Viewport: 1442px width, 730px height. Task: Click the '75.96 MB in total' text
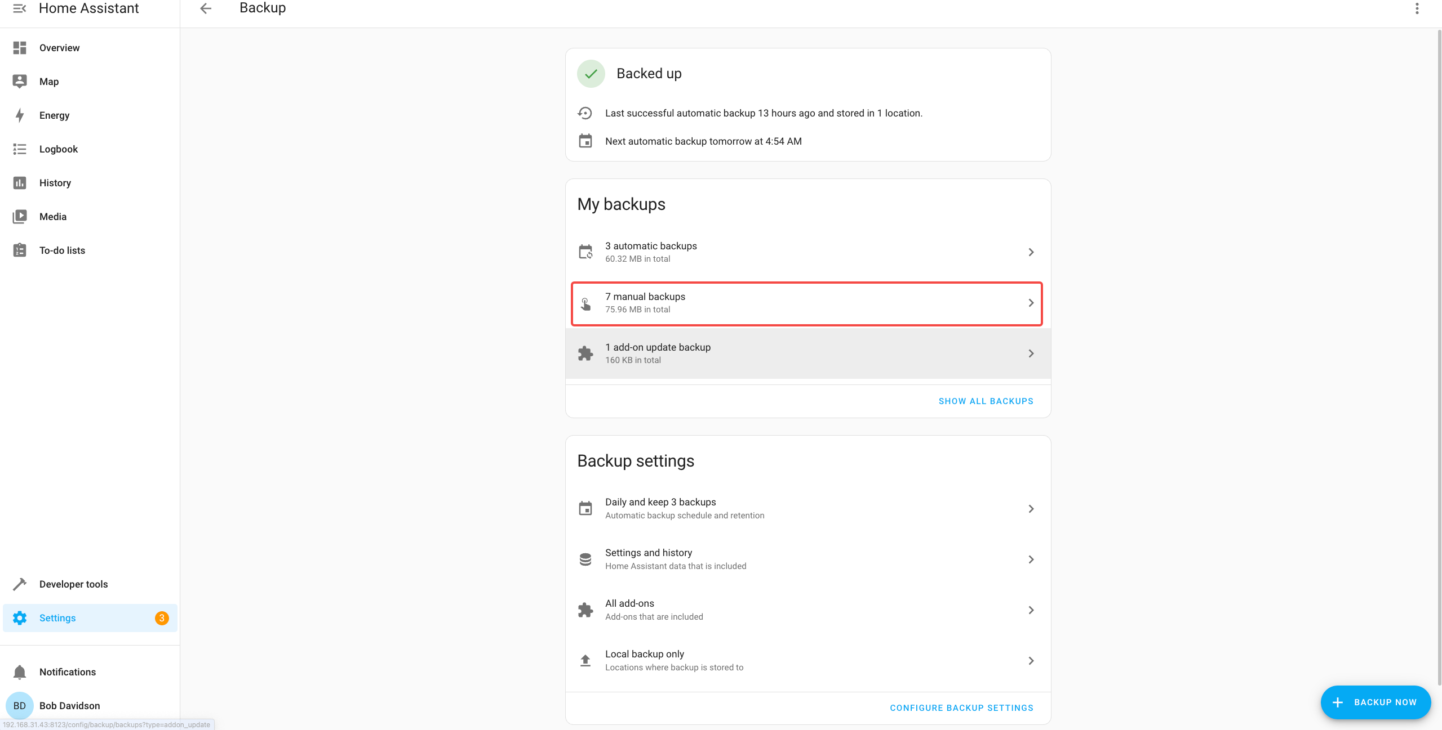coord(637,310)
